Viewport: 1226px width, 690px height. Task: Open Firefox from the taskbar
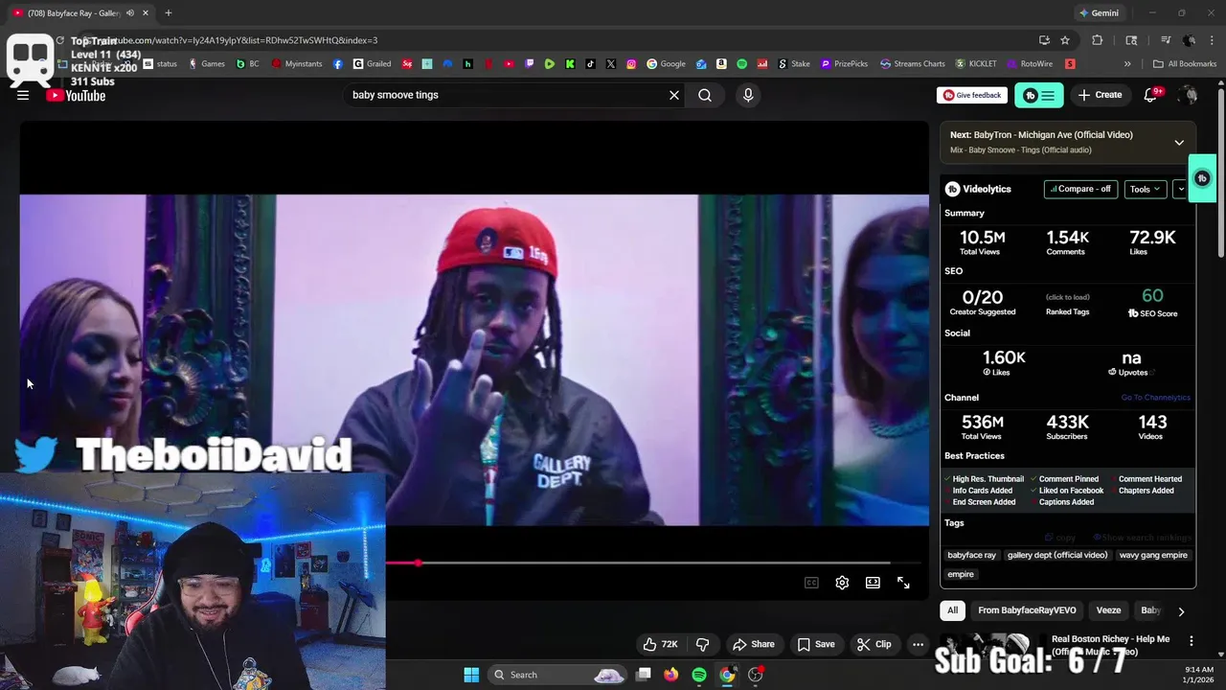(x=670, y=675)
